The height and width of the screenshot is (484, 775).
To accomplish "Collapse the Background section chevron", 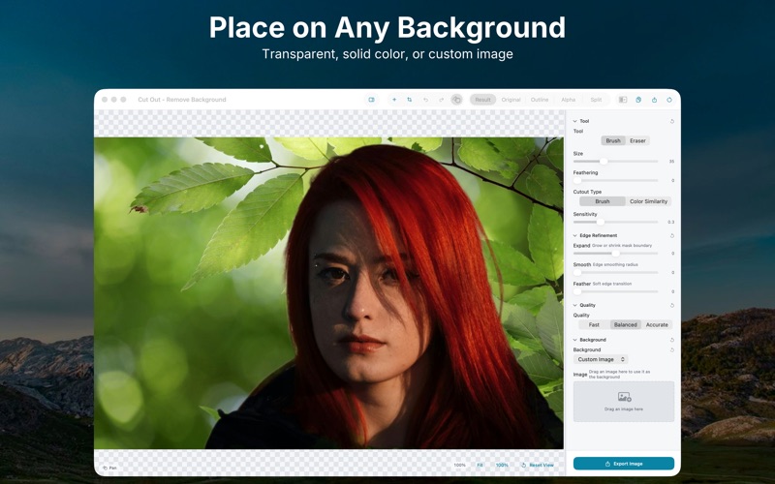I will click(x=574, y=340).
